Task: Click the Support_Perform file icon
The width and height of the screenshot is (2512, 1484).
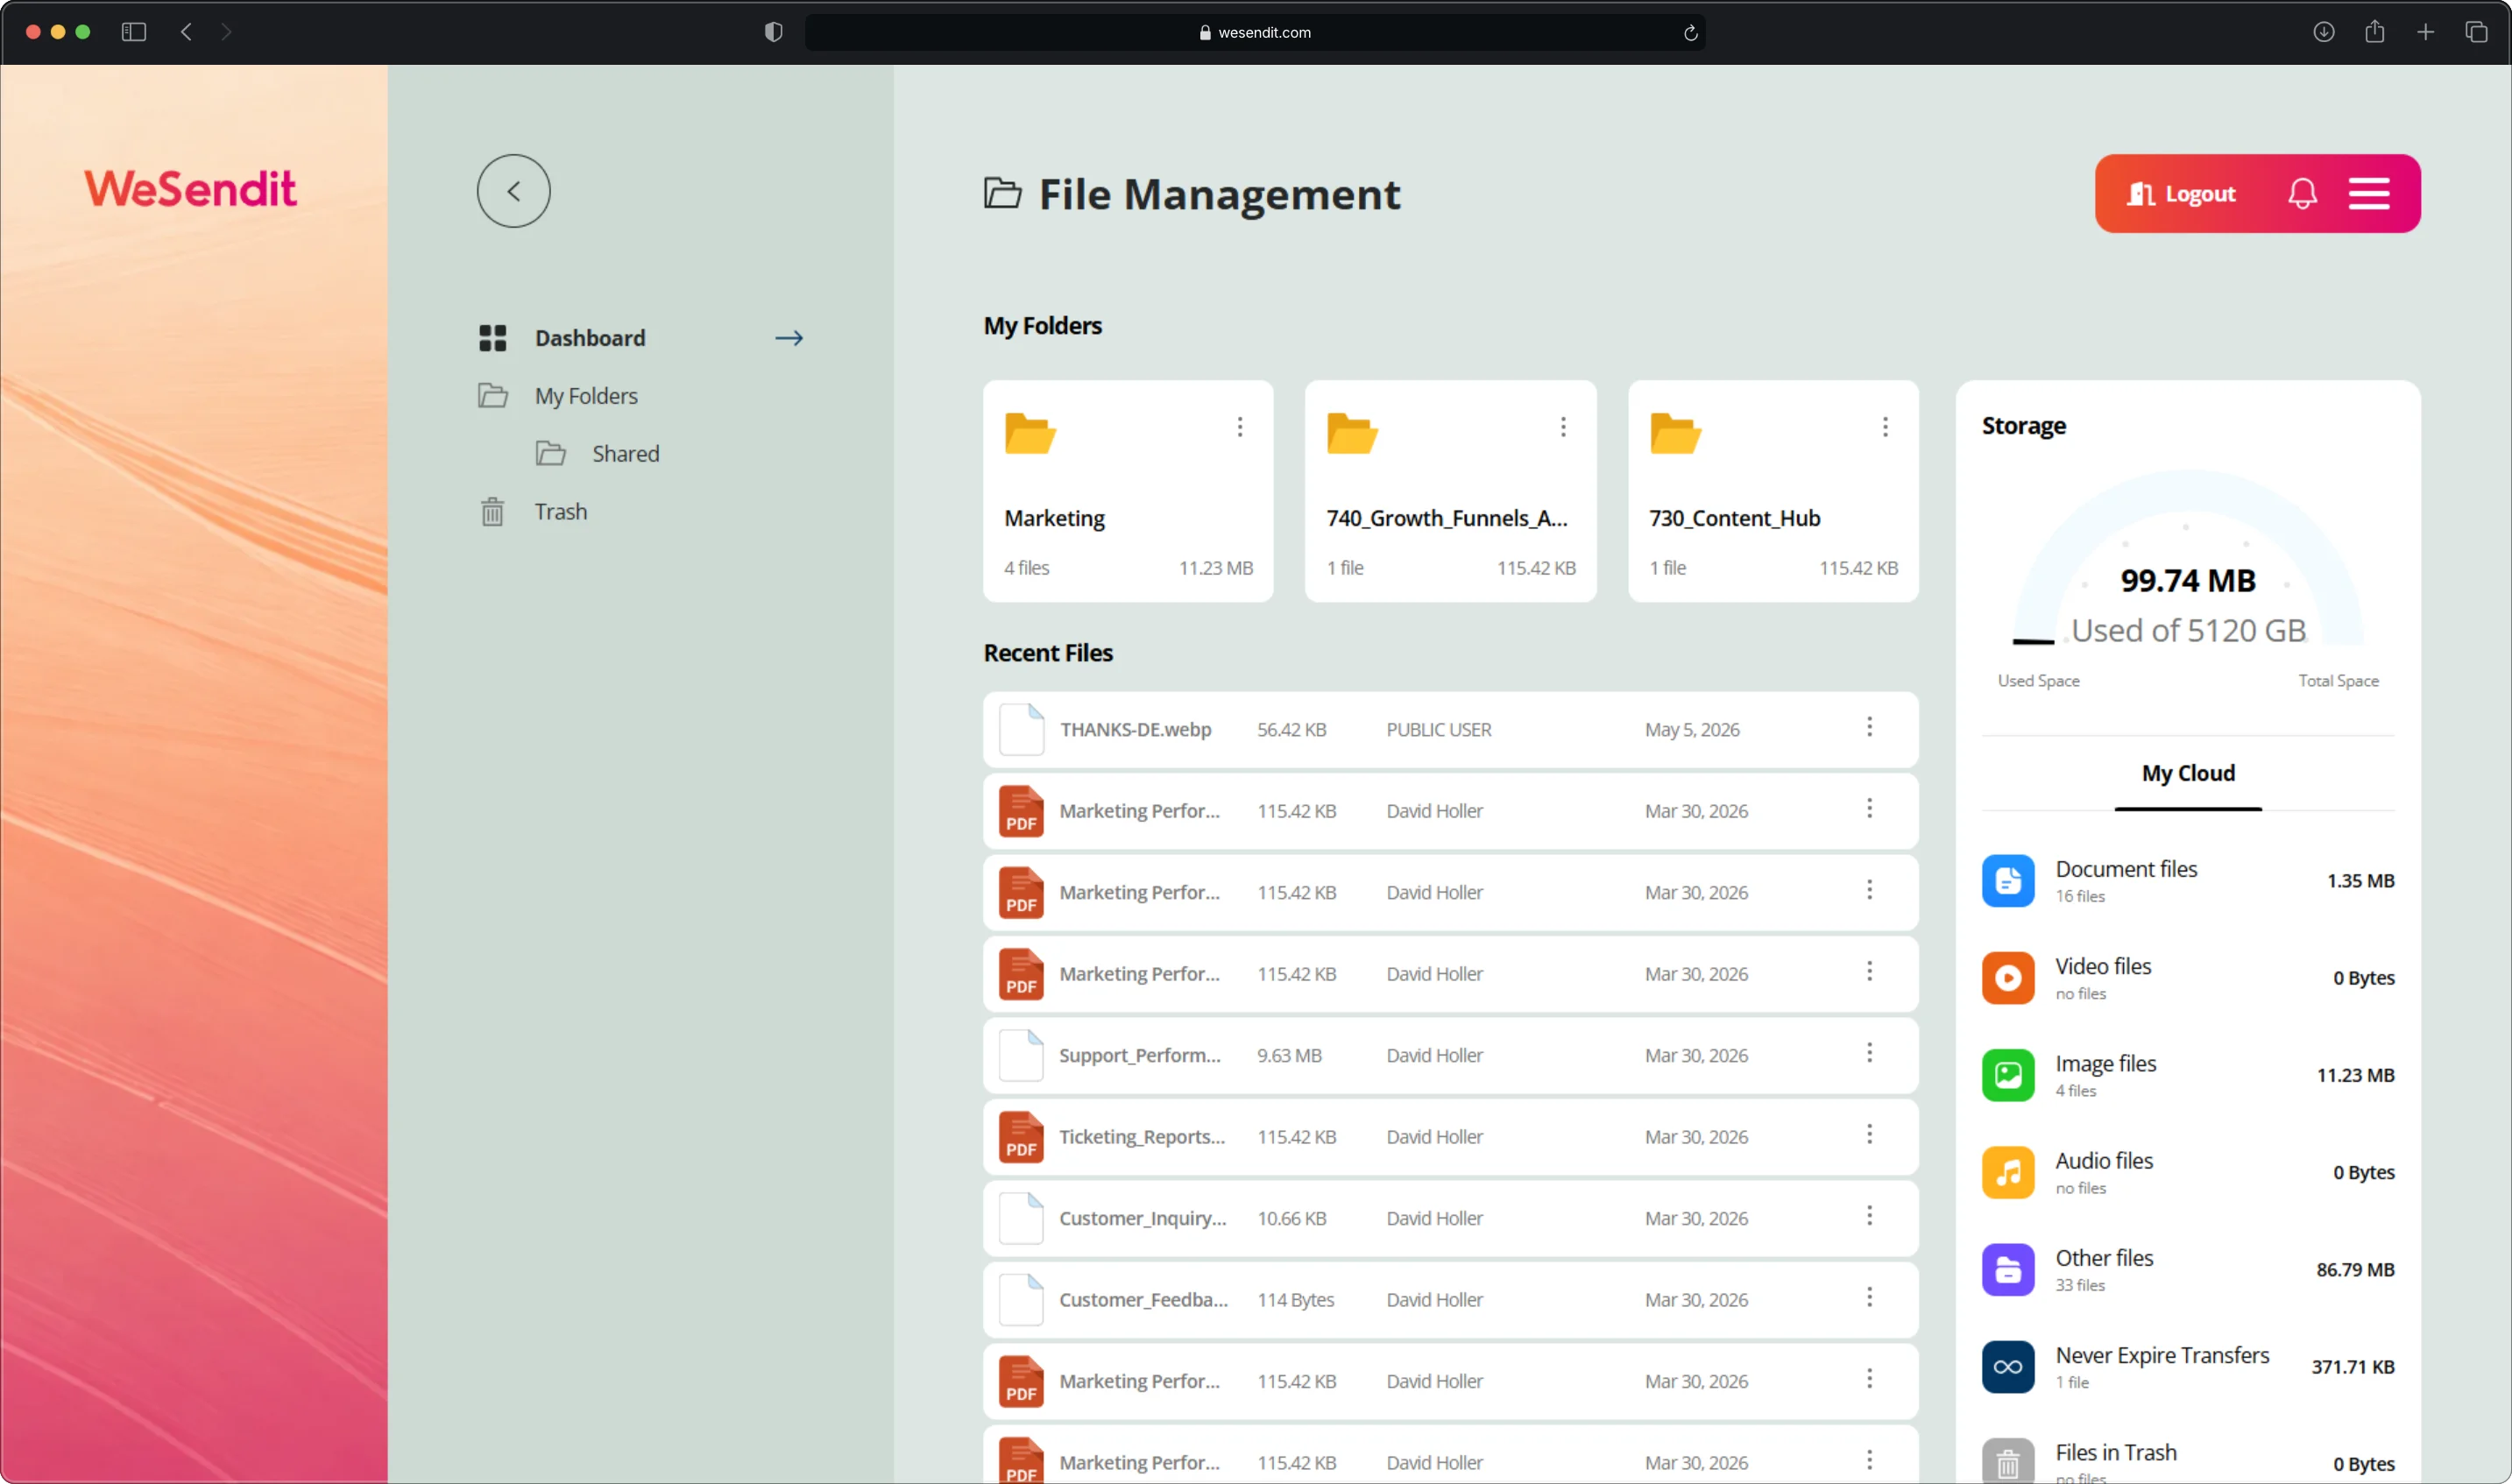Action: coord(1021,1055)
